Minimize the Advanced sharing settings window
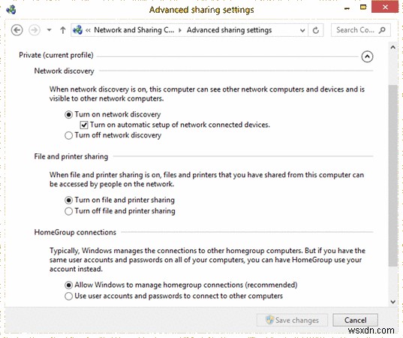 point(347,8)
